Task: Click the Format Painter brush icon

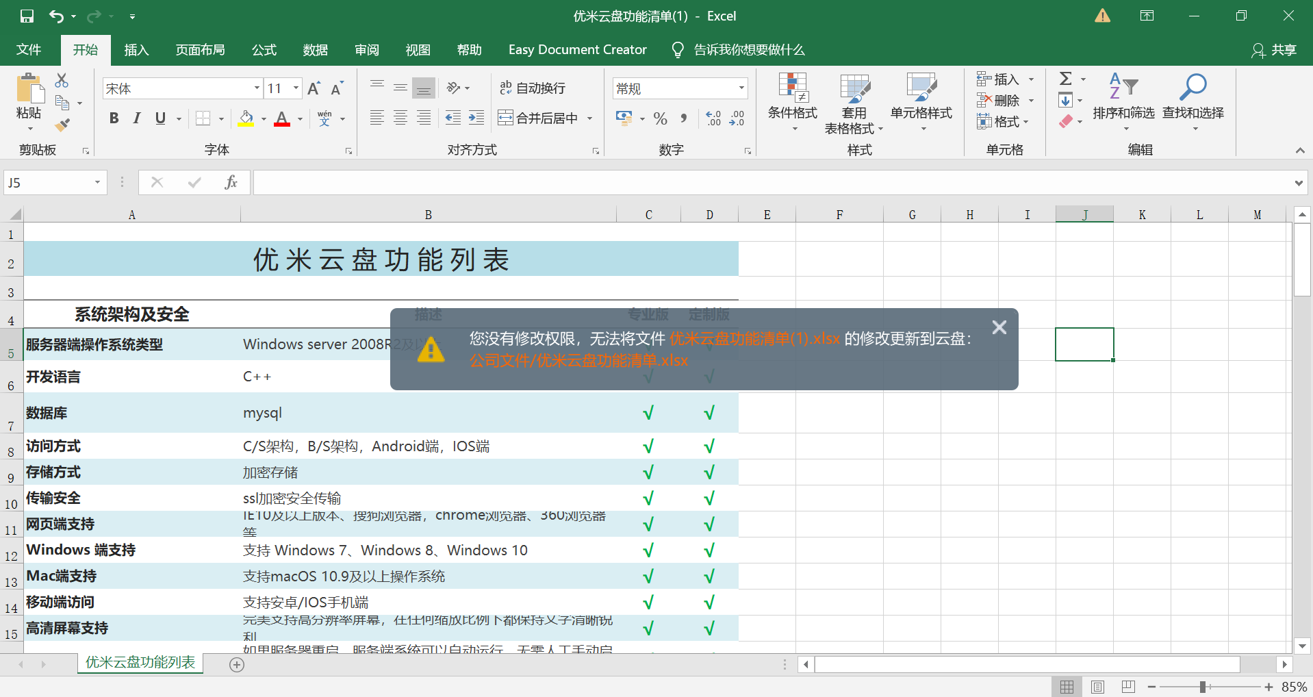Action: [x=62, y=125]
